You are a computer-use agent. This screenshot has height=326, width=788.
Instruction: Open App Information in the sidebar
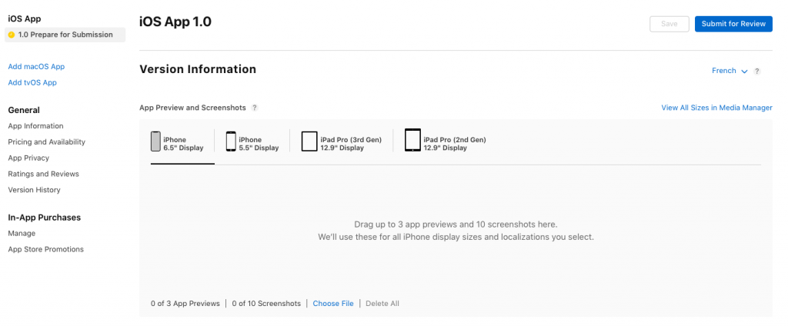[x=35, y=126]
